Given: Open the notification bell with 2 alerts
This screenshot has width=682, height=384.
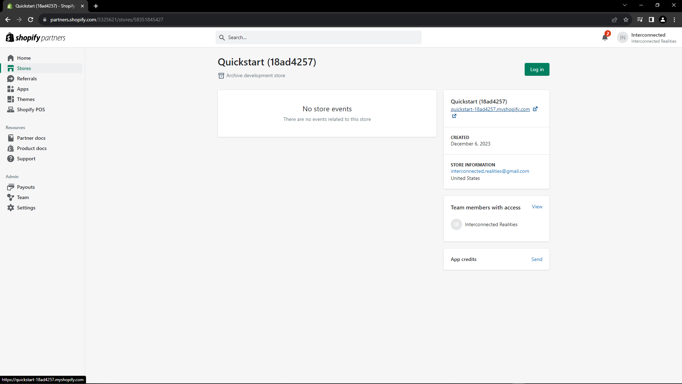Looking at the screenshot, I should point(605,37).
